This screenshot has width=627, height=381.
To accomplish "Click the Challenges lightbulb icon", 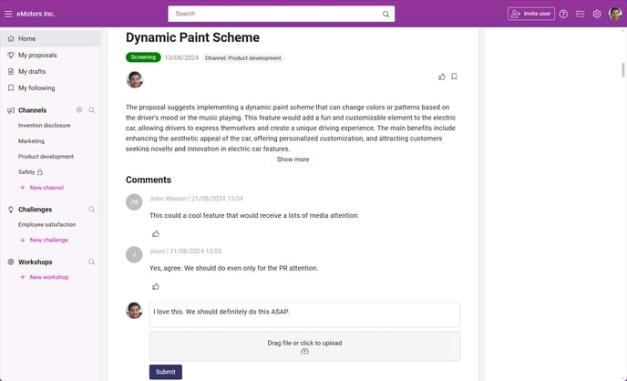I will point(11,210).
